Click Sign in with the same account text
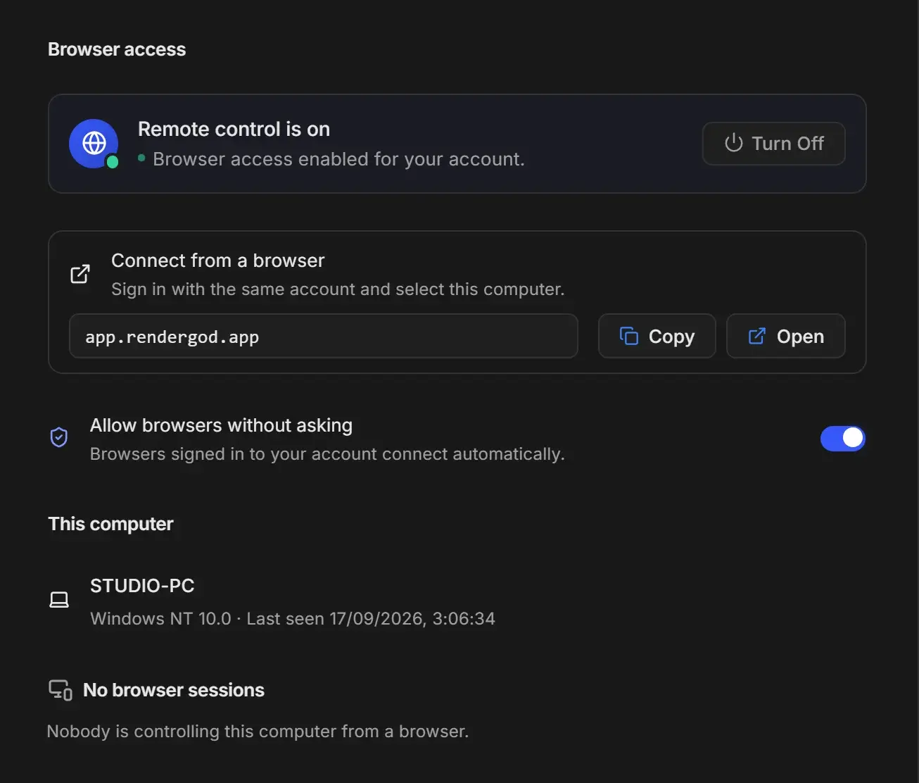 (338, 289)
